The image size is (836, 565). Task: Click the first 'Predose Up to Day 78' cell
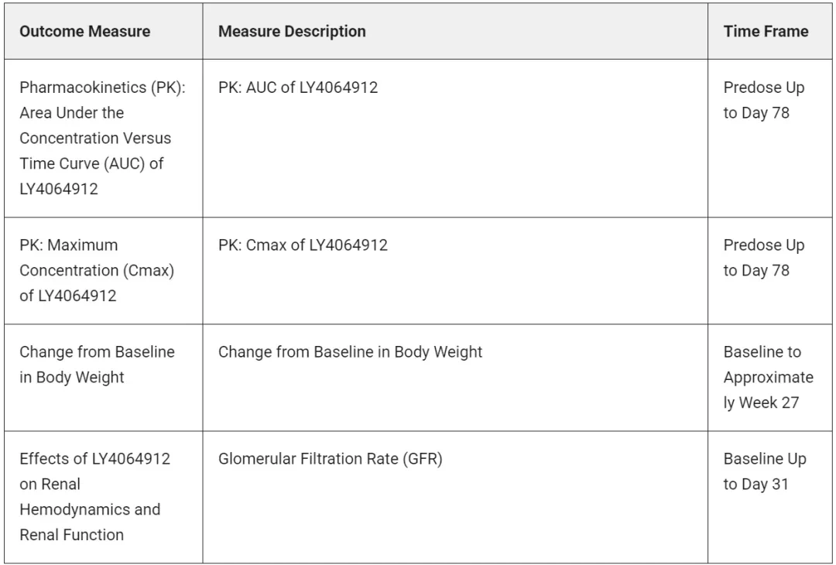click(763, 100)
